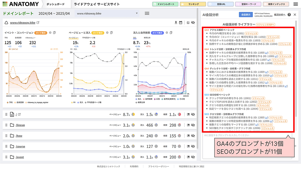Viewport: 301px width, 169px height.
Task: Hide the / page row
Action: [x=193, y=114]
